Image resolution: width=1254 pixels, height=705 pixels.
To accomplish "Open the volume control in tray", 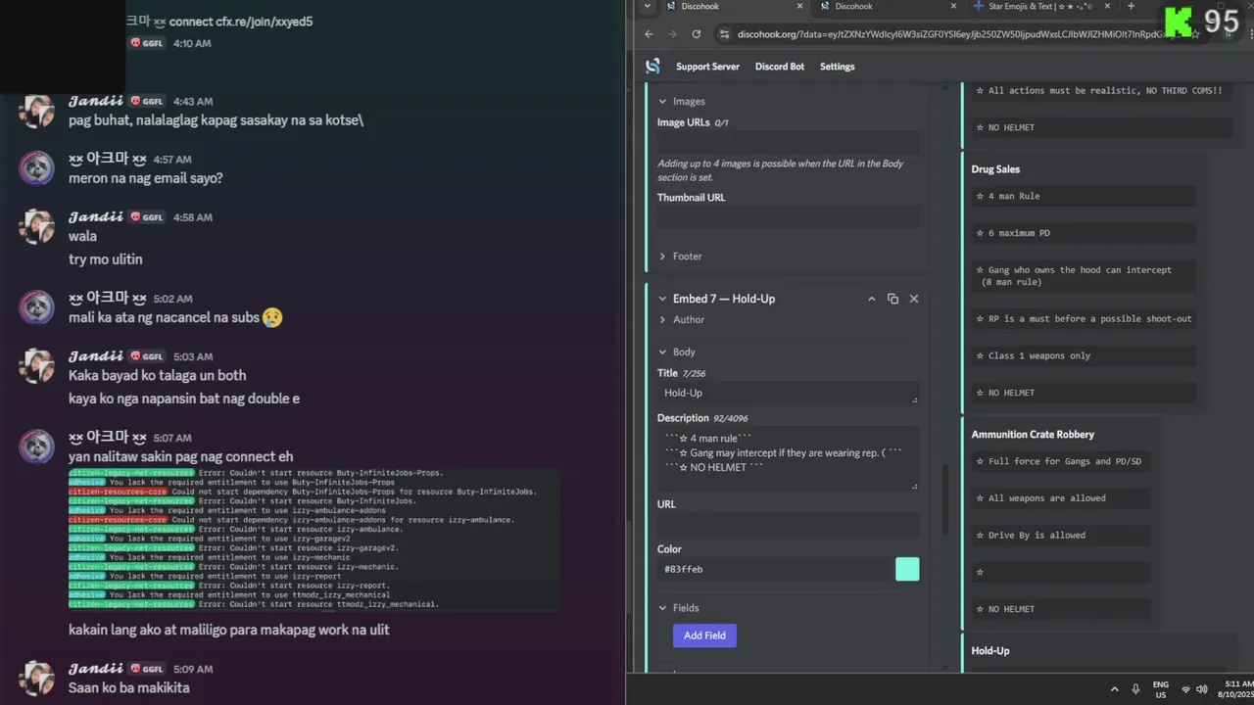I will coord(1203,689).
